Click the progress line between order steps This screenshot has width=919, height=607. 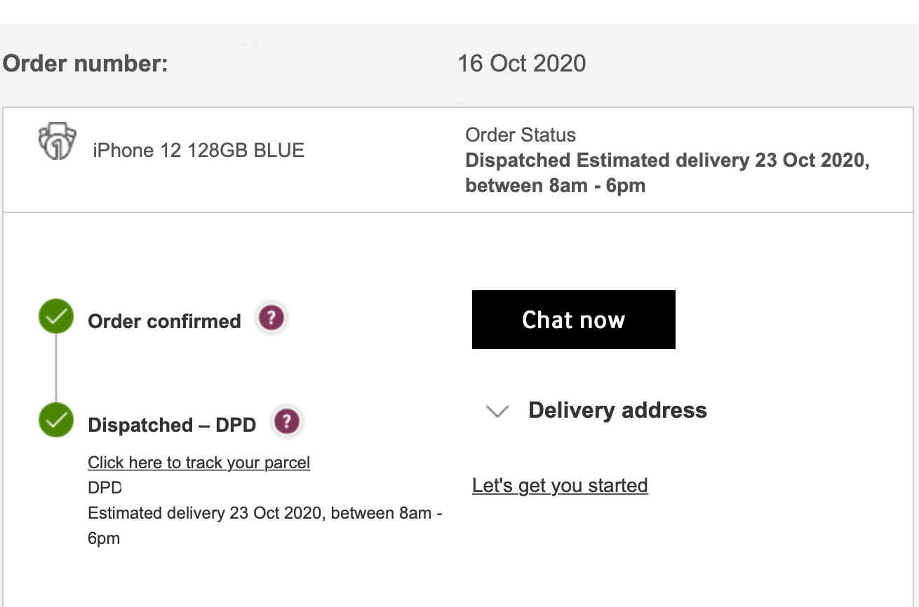(56, 369)
